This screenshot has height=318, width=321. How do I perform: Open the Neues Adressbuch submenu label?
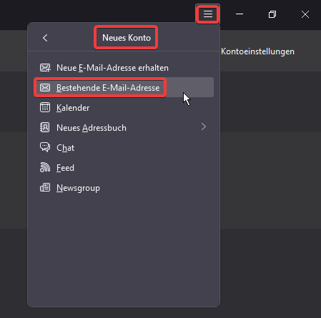[x=92, y=128]
